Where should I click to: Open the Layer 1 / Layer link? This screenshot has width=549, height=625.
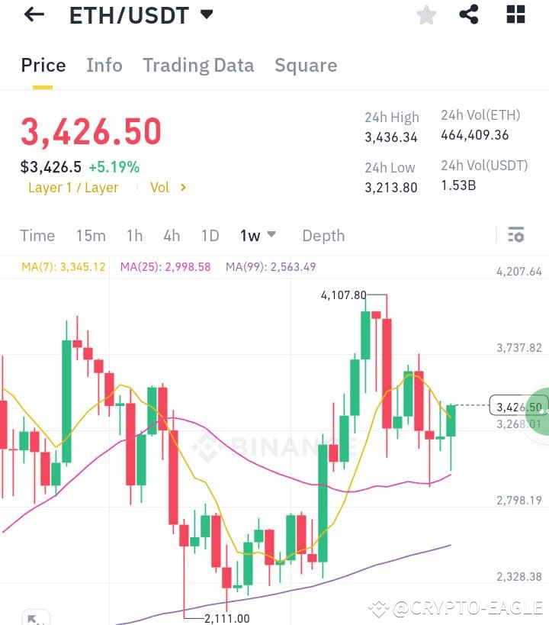(73, 187)
